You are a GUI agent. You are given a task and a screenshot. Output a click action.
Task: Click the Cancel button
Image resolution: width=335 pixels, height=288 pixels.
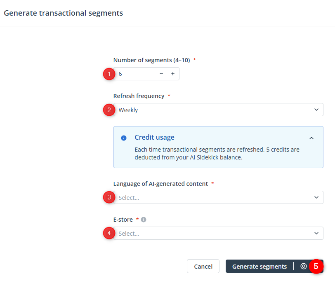(203, 266)
